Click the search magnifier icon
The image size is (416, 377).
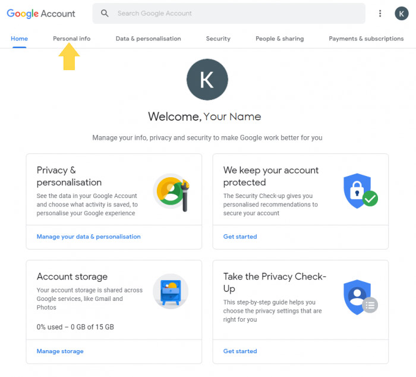click(x=105, y=13)
